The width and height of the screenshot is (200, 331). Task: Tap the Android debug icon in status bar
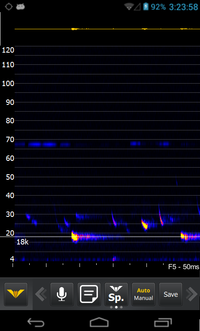[21, 7]
